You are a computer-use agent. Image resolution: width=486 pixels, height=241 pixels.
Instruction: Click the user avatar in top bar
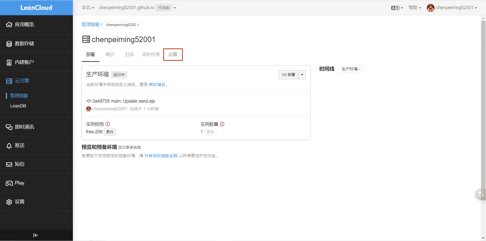[431, 8]
